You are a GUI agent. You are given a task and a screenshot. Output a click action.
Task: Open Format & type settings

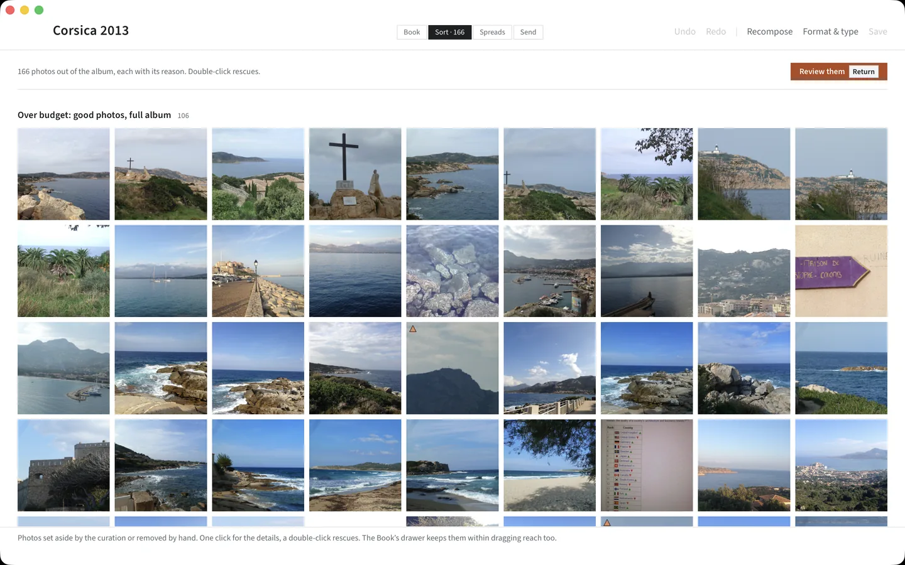[830, 31]
